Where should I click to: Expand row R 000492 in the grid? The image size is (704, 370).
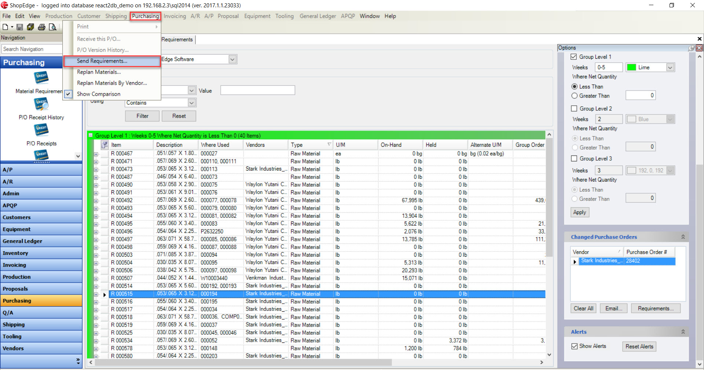(96, 201)
